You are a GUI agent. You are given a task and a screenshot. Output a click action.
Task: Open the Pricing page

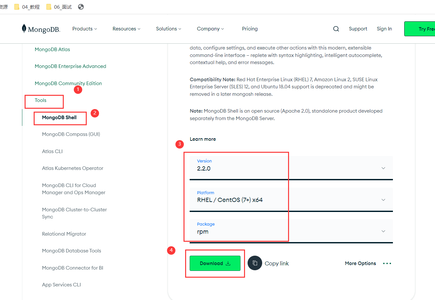coord(250,29)
